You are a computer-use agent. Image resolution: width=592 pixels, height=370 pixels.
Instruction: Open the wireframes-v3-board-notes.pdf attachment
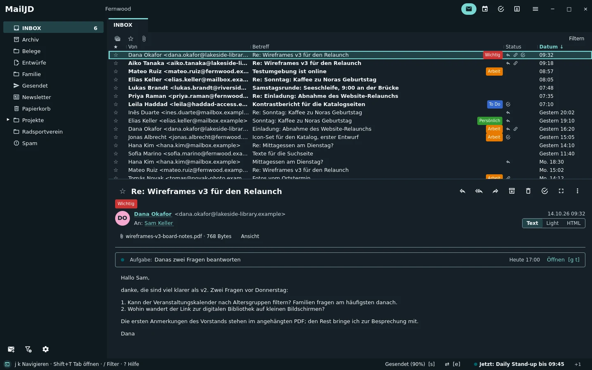176,236
